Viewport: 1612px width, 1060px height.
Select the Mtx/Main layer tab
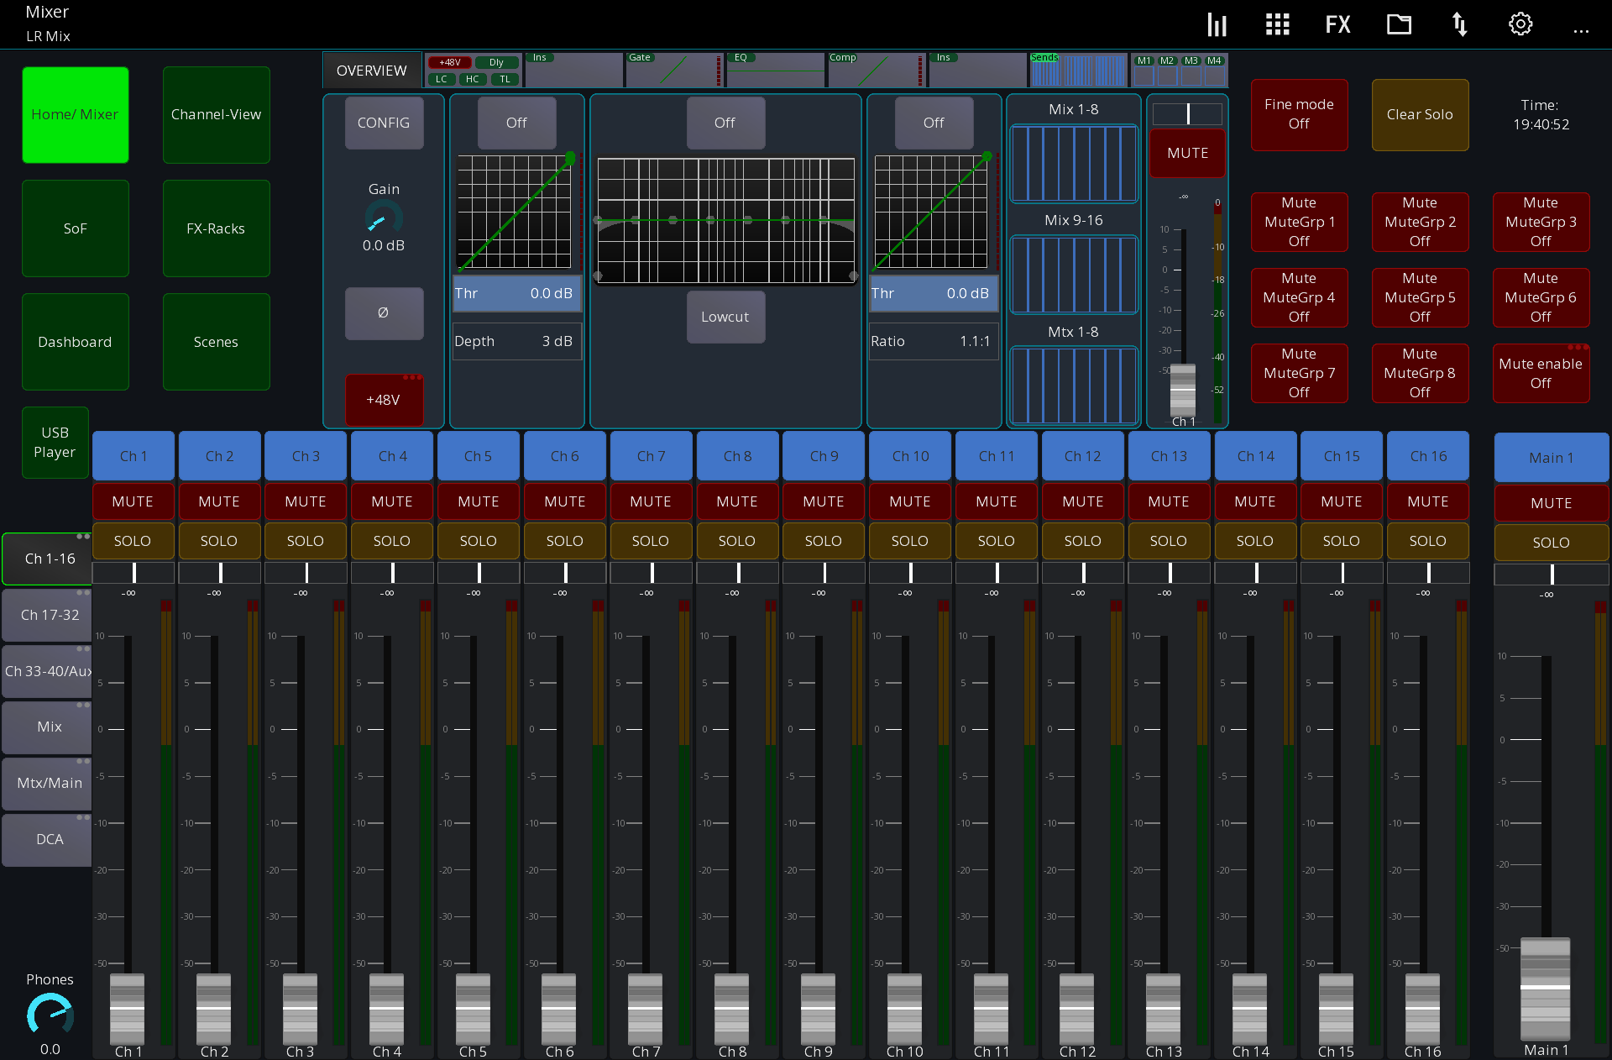(x=48, y=784)
